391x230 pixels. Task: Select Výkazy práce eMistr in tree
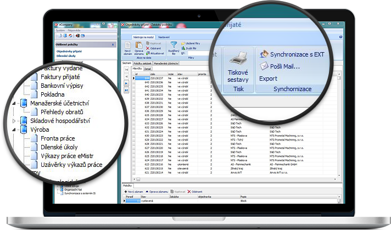(66, 156)
